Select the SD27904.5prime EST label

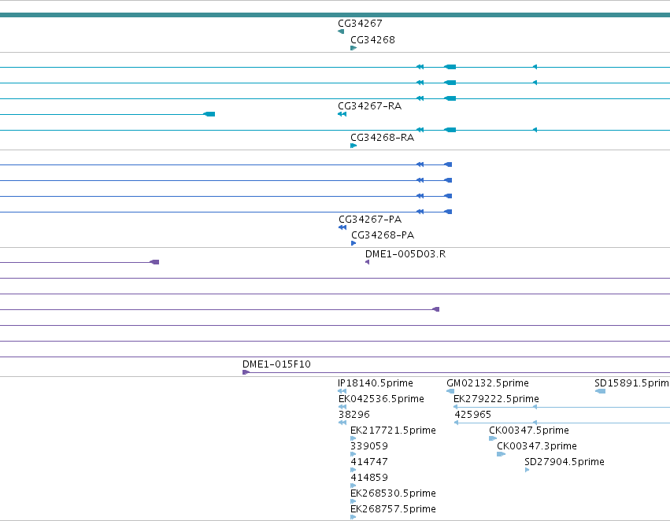565,462
